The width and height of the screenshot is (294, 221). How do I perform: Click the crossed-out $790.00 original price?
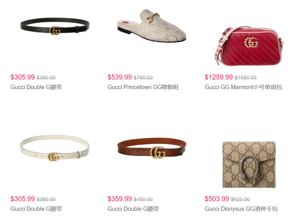[x=143, y=78]
